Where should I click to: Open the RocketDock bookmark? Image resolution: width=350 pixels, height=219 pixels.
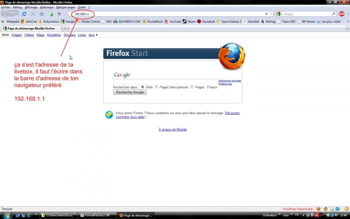tap(153, 21)
